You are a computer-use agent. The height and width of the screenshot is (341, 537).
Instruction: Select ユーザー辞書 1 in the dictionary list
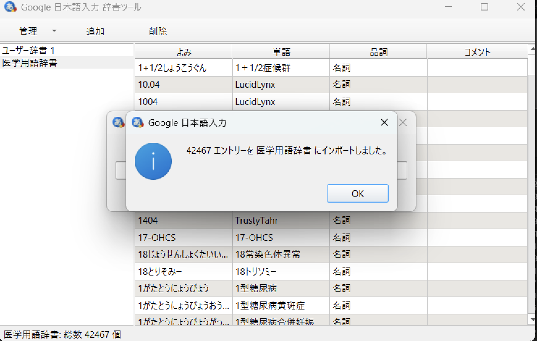point(28,50)
